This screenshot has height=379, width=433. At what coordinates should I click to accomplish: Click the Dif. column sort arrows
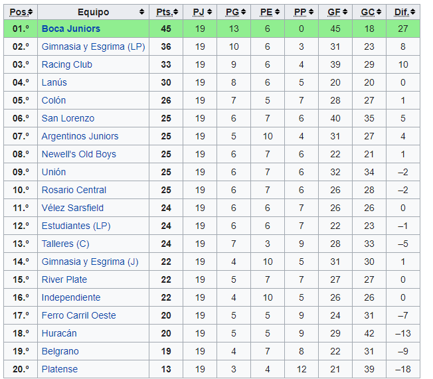tap(413, 12)
